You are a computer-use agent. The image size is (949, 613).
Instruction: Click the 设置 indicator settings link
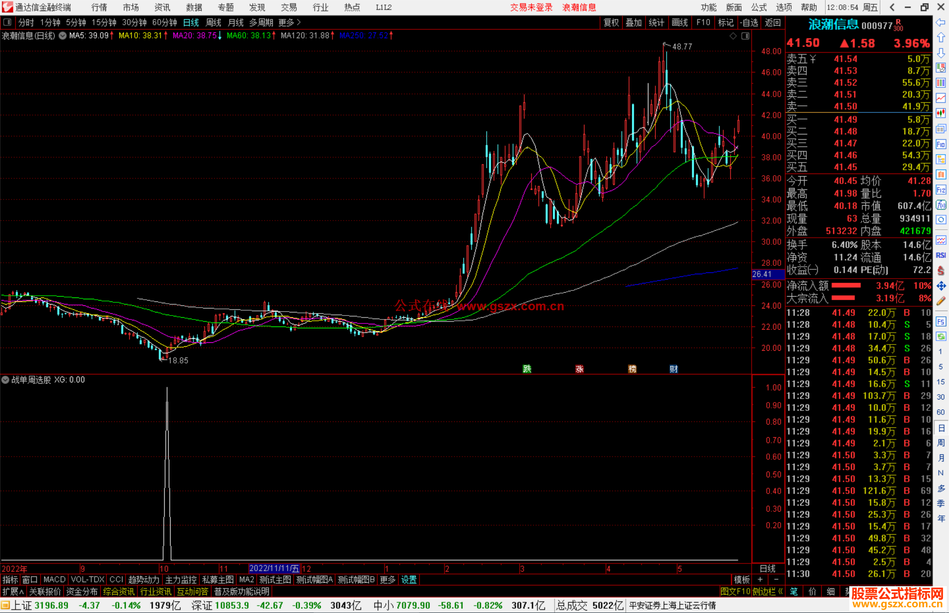click(409, 580)
